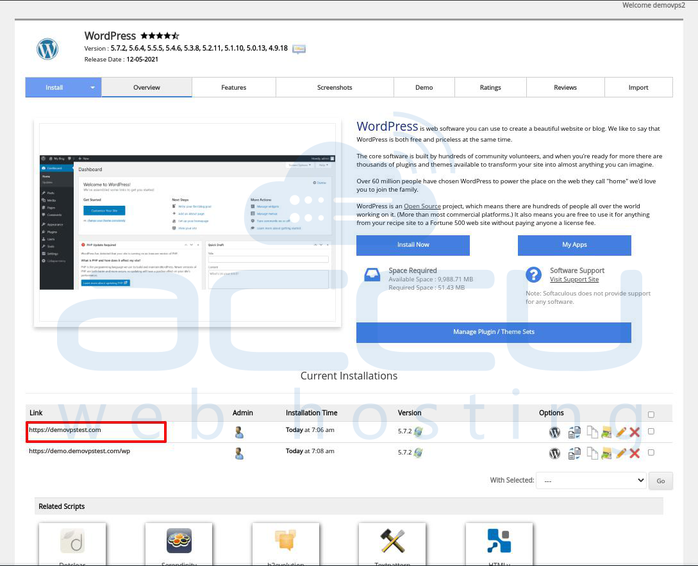Click the Admin user icon for demo.demovpstest.com/wp
The image size is (698, 566).
tap(239, 453)
